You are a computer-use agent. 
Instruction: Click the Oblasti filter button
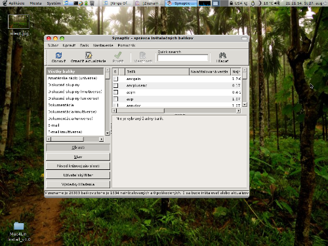pos(78,148)
